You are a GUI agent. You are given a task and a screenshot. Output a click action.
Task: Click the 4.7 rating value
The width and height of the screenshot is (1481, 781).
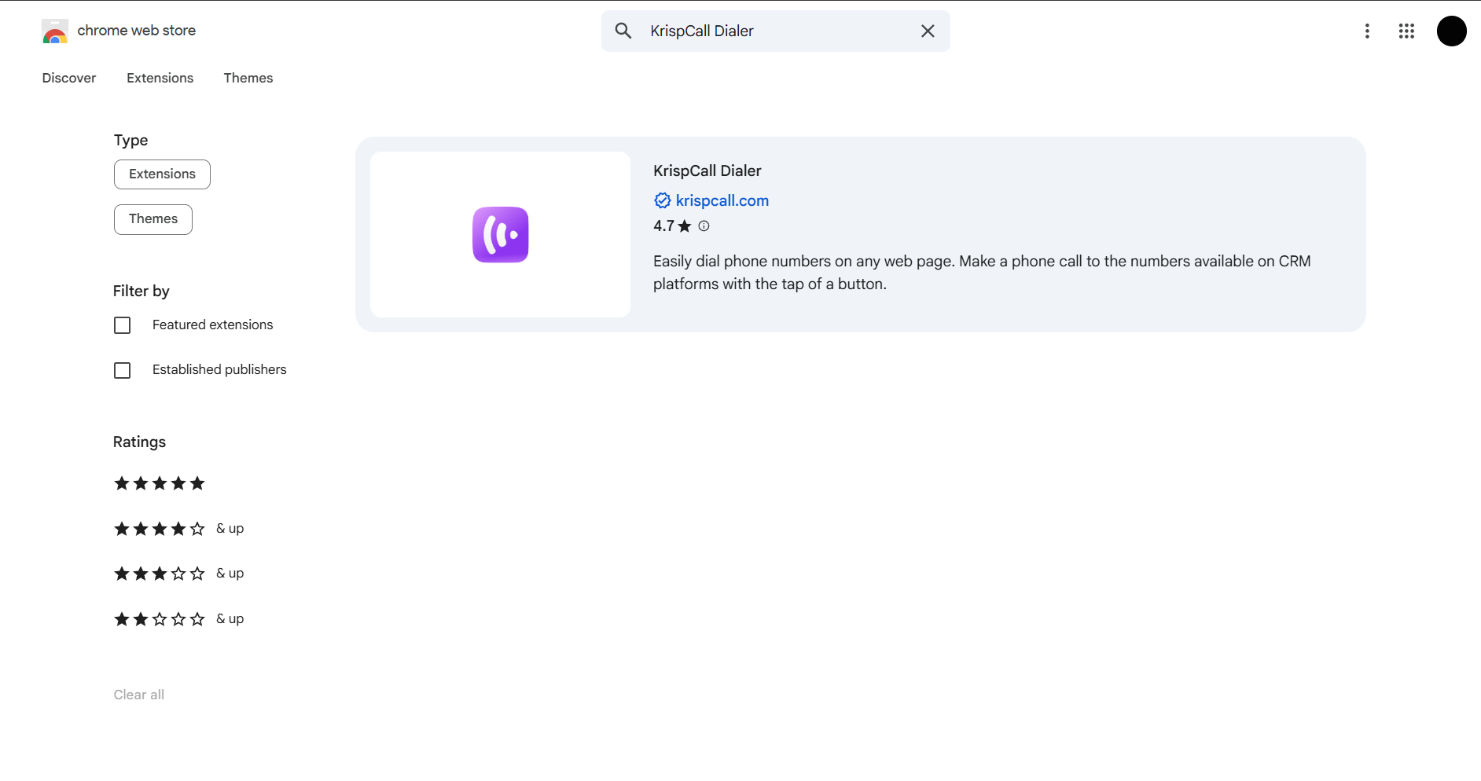click(663, 225)
